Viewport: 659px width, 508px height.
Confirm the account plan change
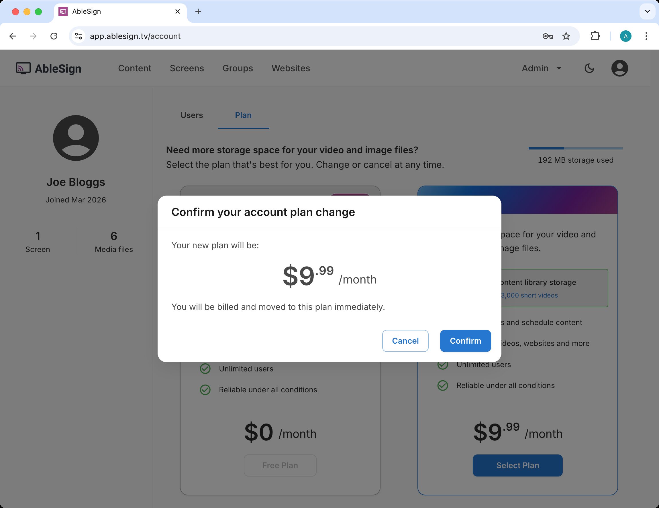point(465,341)
